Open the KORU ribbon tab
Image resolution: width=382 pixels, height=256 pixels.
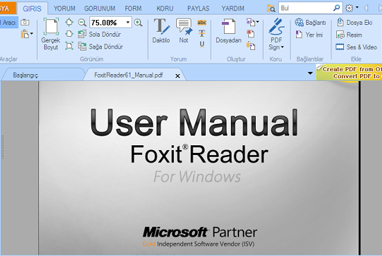point(165,8)
